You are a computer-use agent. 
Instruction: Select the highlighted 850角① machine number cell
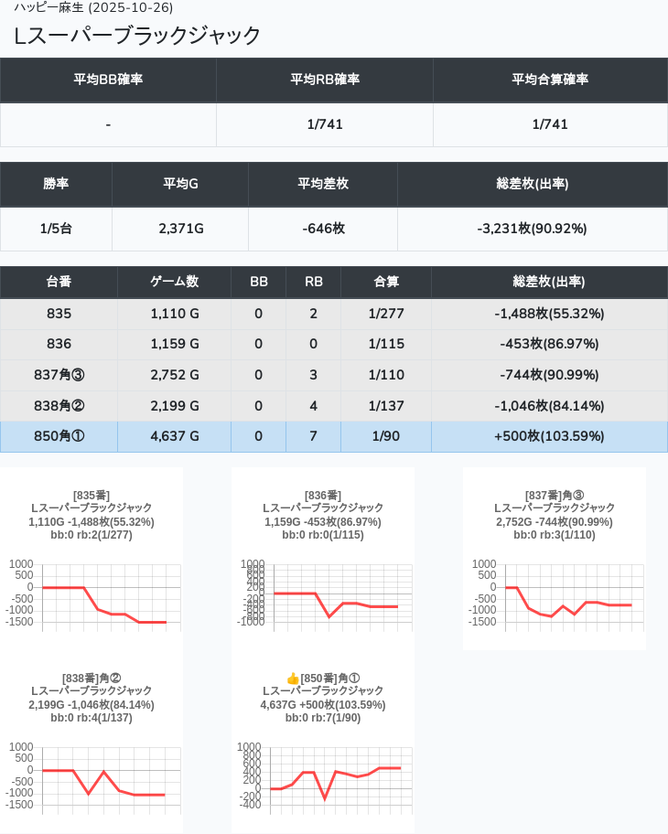coord(59,436)
